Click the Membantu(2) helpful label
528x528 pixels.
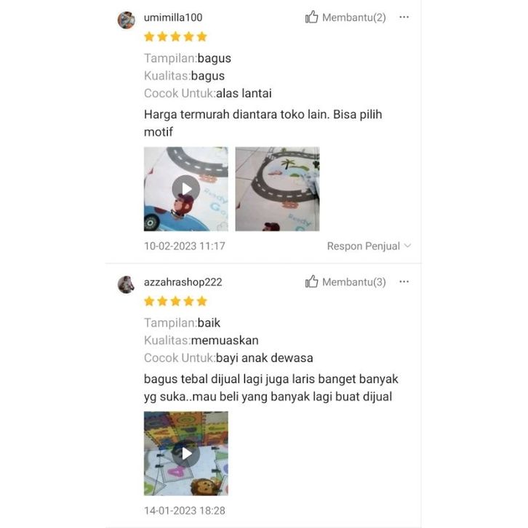tap(354, 17)
